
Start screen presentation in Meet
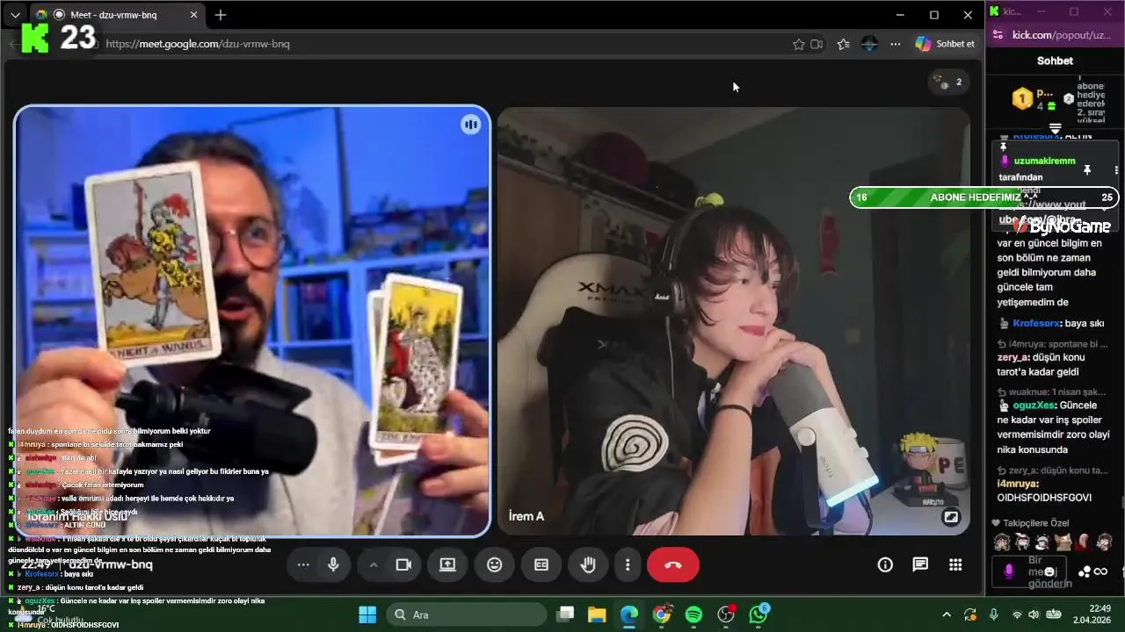click(447, 564)
